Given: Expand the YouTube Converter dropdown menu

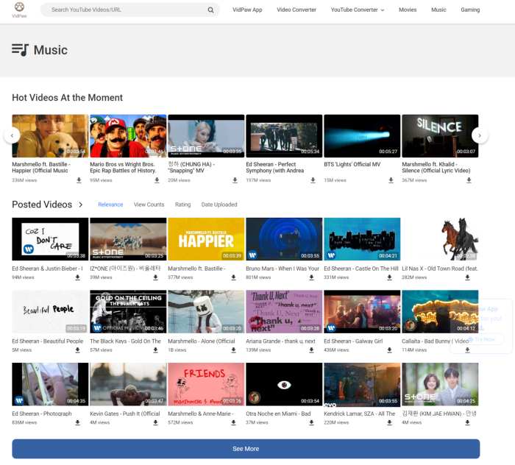Looking at the screenshot, I should click(x=358, y=10).
